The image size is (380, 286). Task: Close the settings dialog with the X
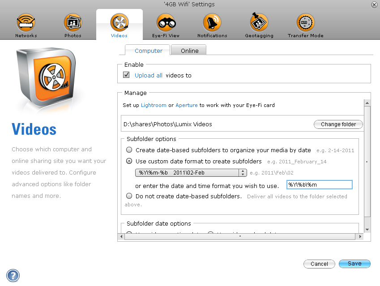point(374,4)
